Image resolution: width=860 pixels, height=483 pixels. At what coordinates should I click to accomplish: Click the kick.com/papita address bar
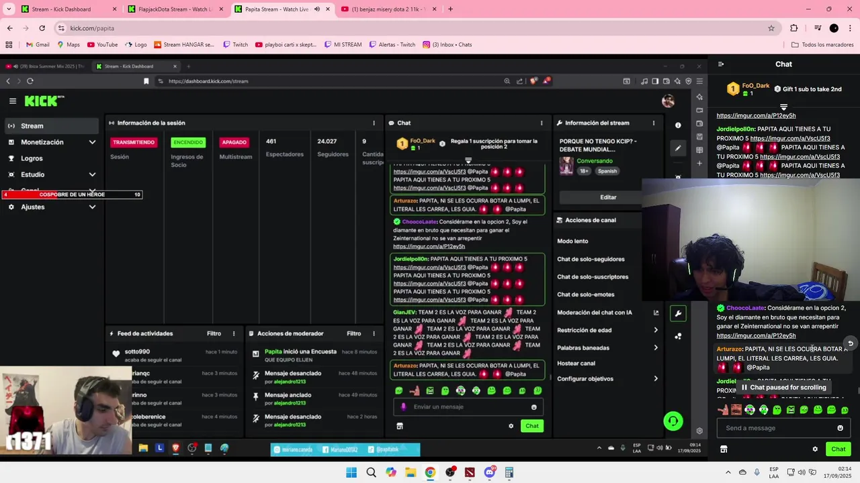coord(417,28)
